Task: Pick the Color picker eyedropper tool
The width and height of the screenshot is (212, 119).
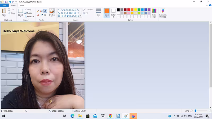Action: point(42,15)
